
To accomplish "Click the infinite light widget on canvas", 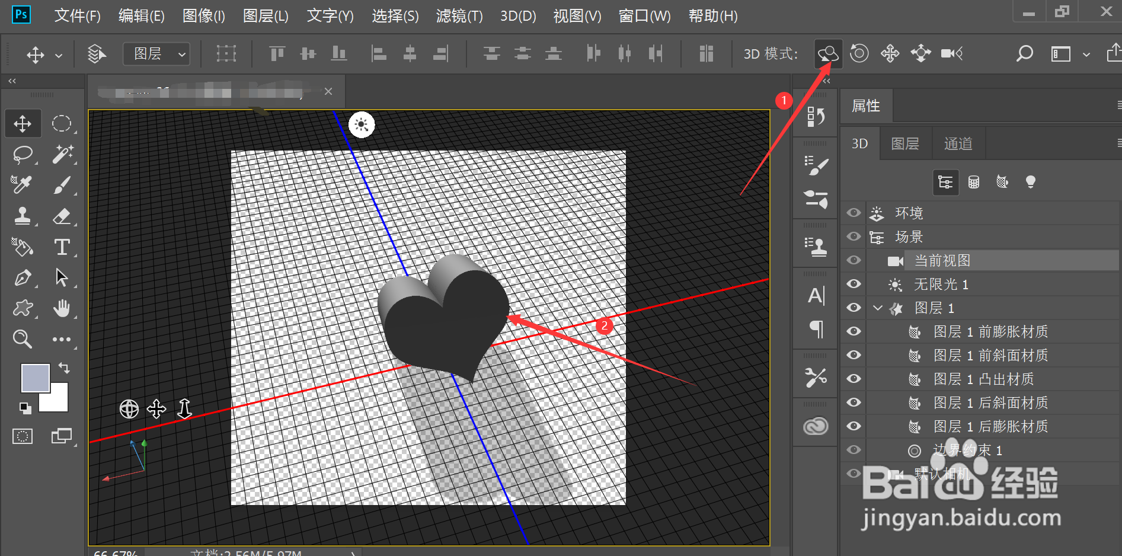I will 362,124.
